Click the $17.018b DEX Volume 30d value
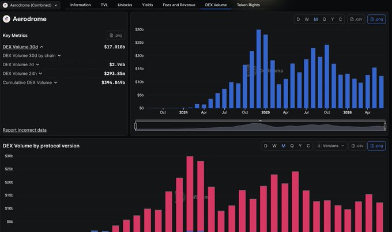Image resolution: width=392 pixels, height=232 pixels. [115, 47]
